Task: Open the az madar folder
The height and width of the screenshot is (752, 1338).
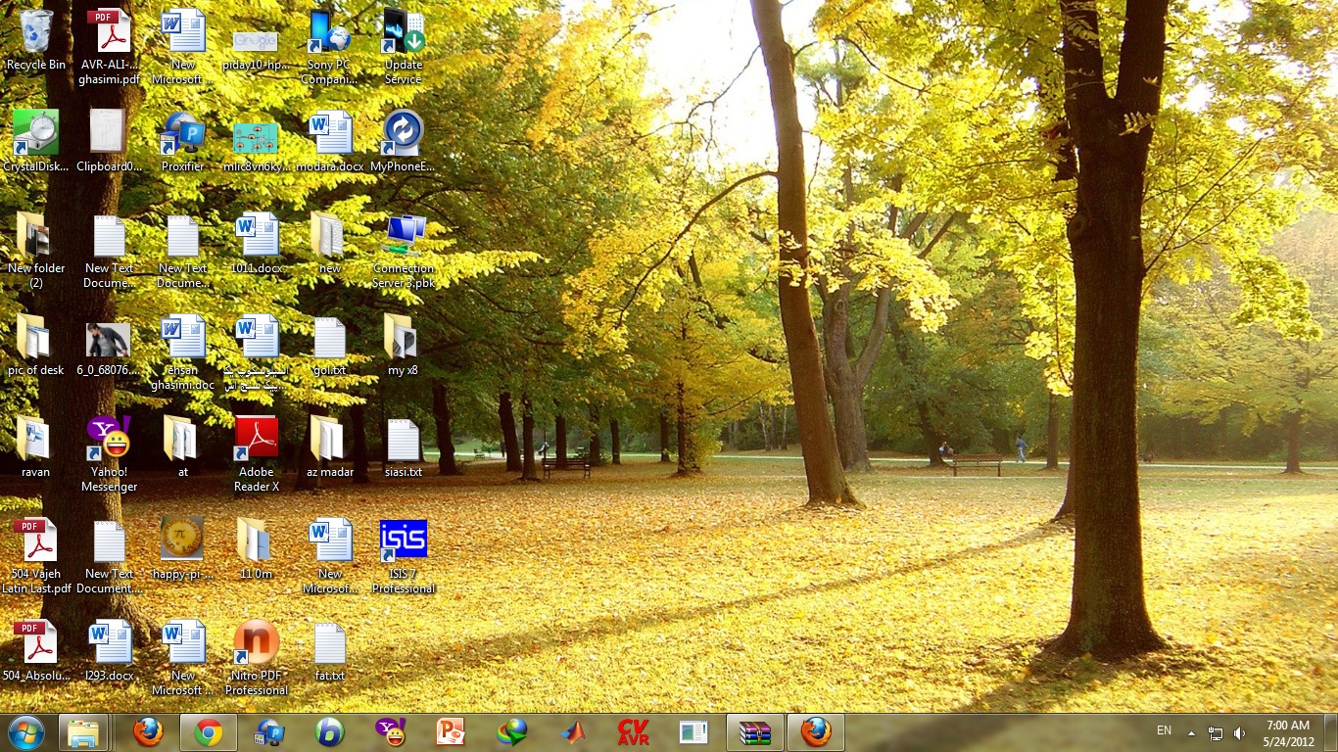Action: [330, 446]
